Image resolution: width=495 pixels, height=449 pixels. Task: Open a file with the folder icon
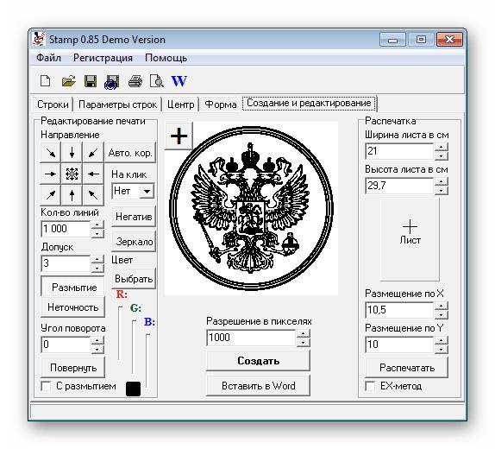click(68, 81)
